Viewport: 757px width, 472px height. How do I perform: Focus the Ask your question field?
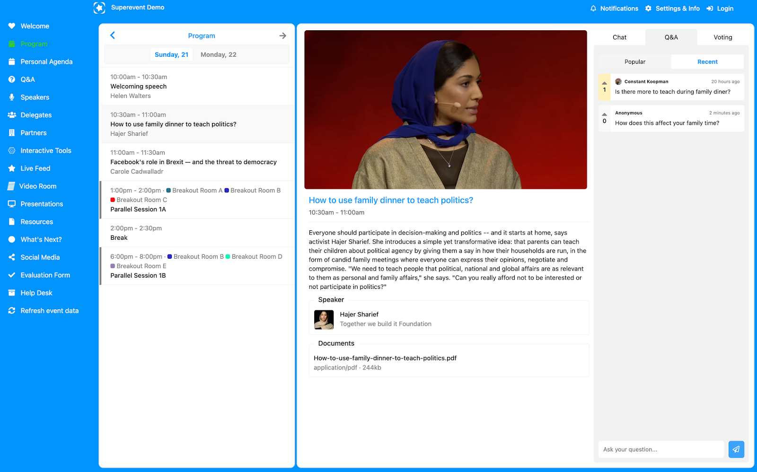[661, 449]
